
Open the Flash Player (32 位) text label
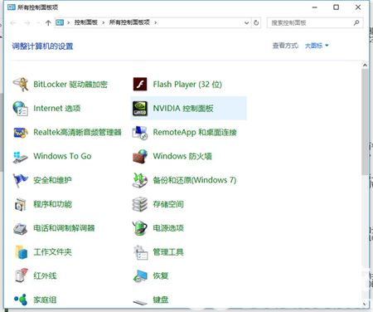pos(187,84)
